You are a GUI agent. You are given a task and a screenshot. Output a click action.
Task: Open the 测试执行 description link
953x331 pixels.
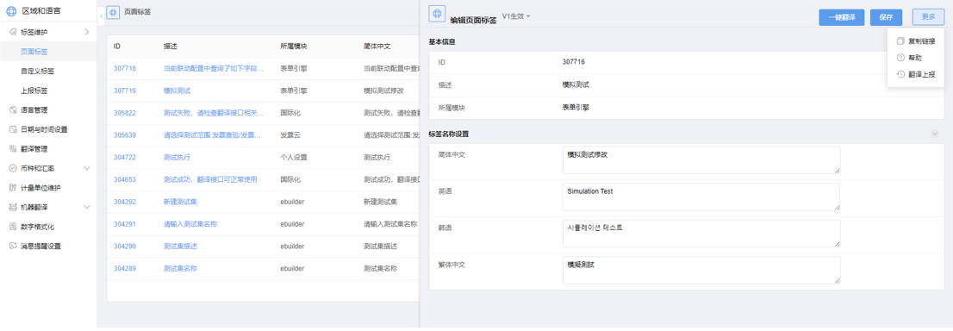pos(177,157)
